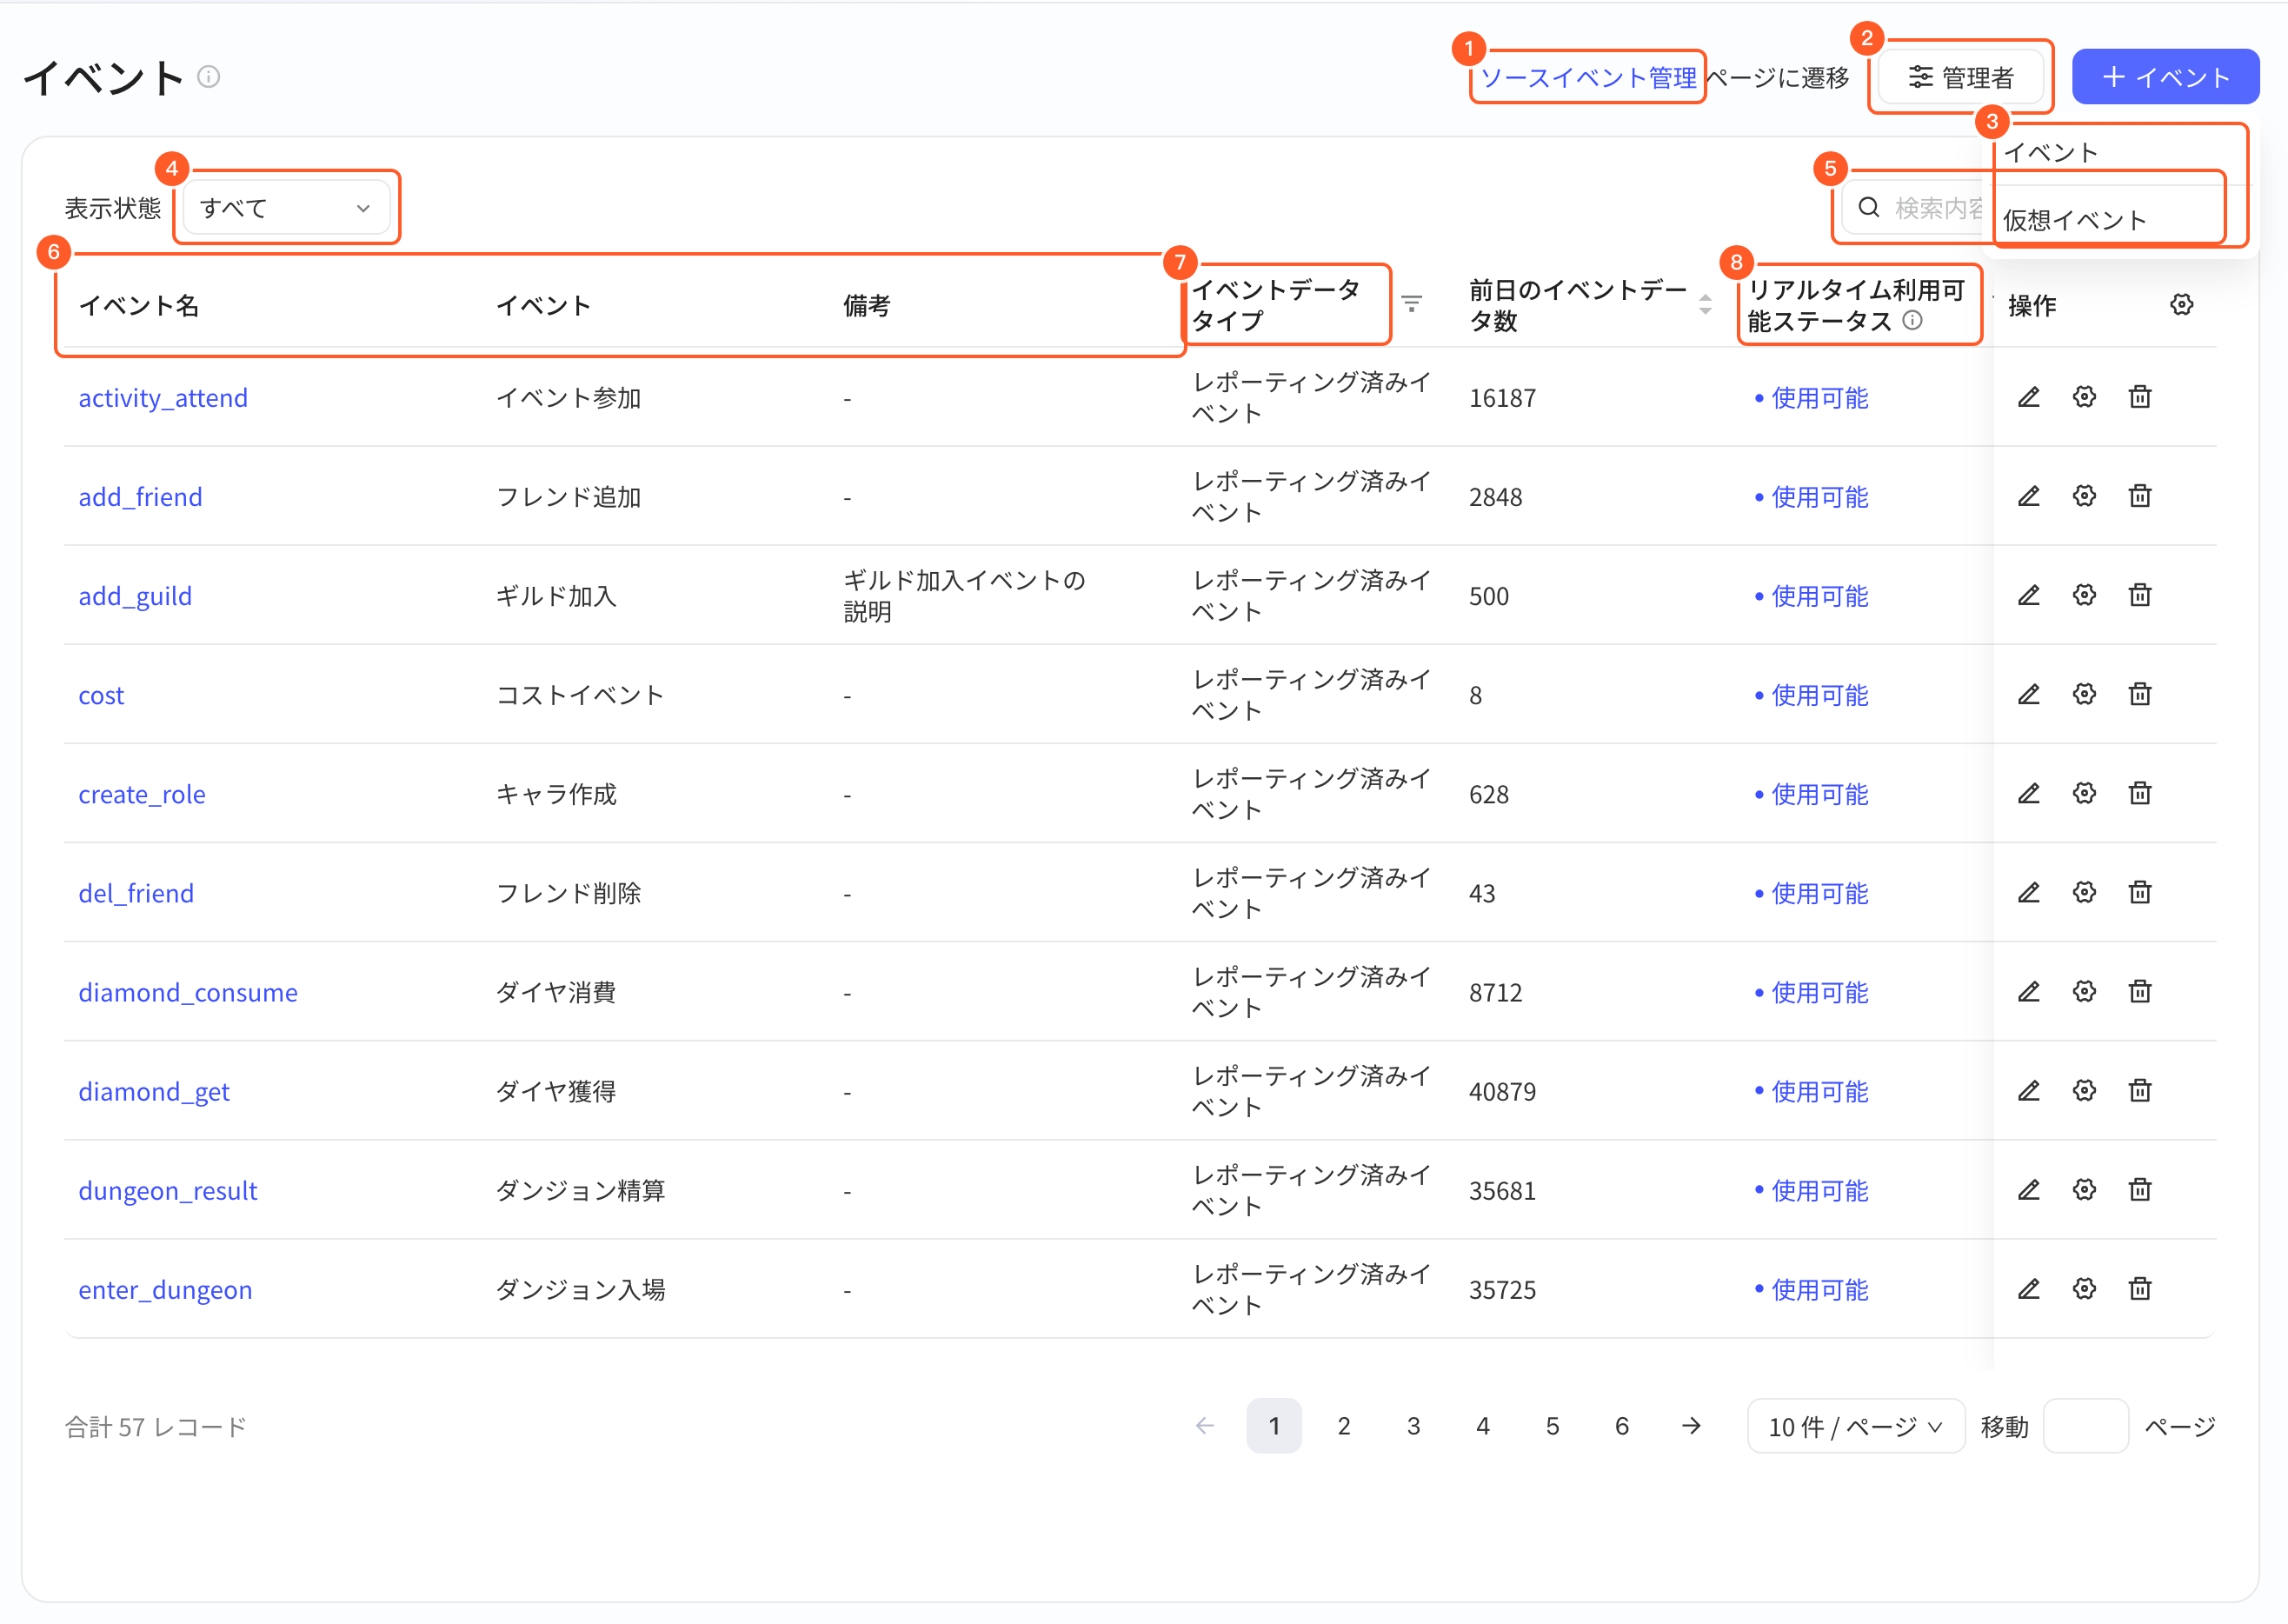The width and height of the screenshot is (2288, 1624).
Task: Click info icon next to イベント title
Action: pos(208,77)
